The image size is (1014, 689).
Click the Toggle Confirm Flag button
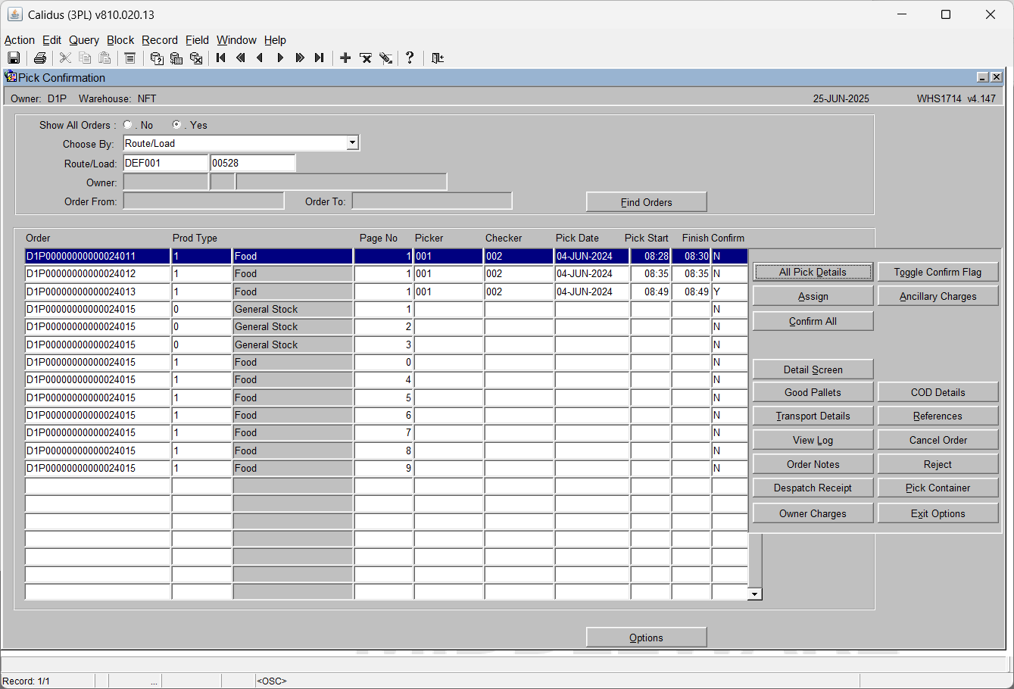tap(938, 272)
